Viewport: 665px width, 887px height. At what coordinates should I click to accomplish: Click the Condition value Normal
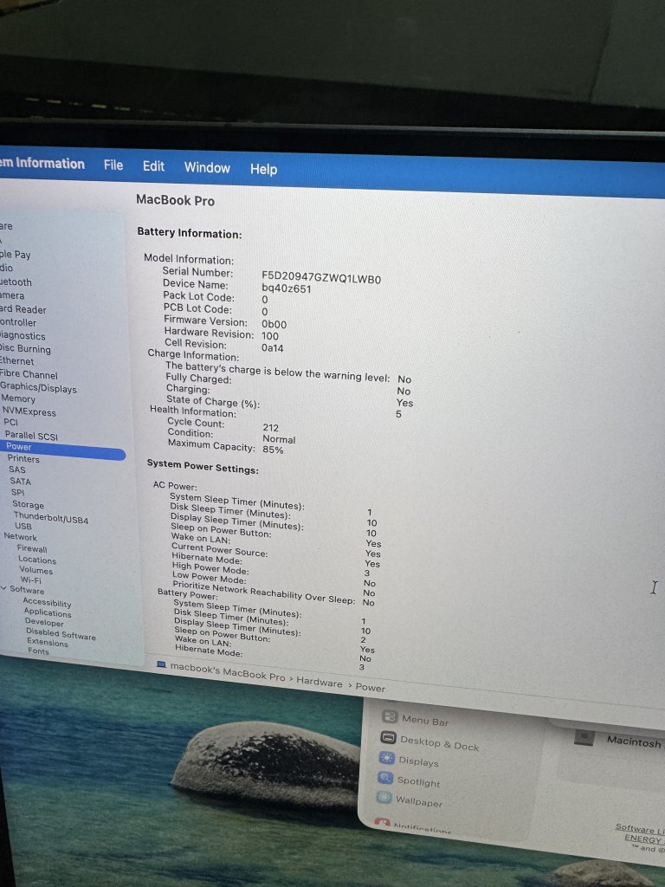click(x=279, y=439)
